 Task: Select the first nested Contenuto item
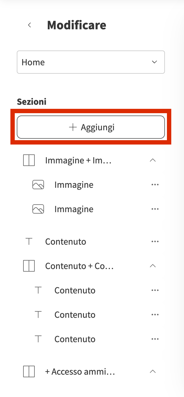click(75, 290)
